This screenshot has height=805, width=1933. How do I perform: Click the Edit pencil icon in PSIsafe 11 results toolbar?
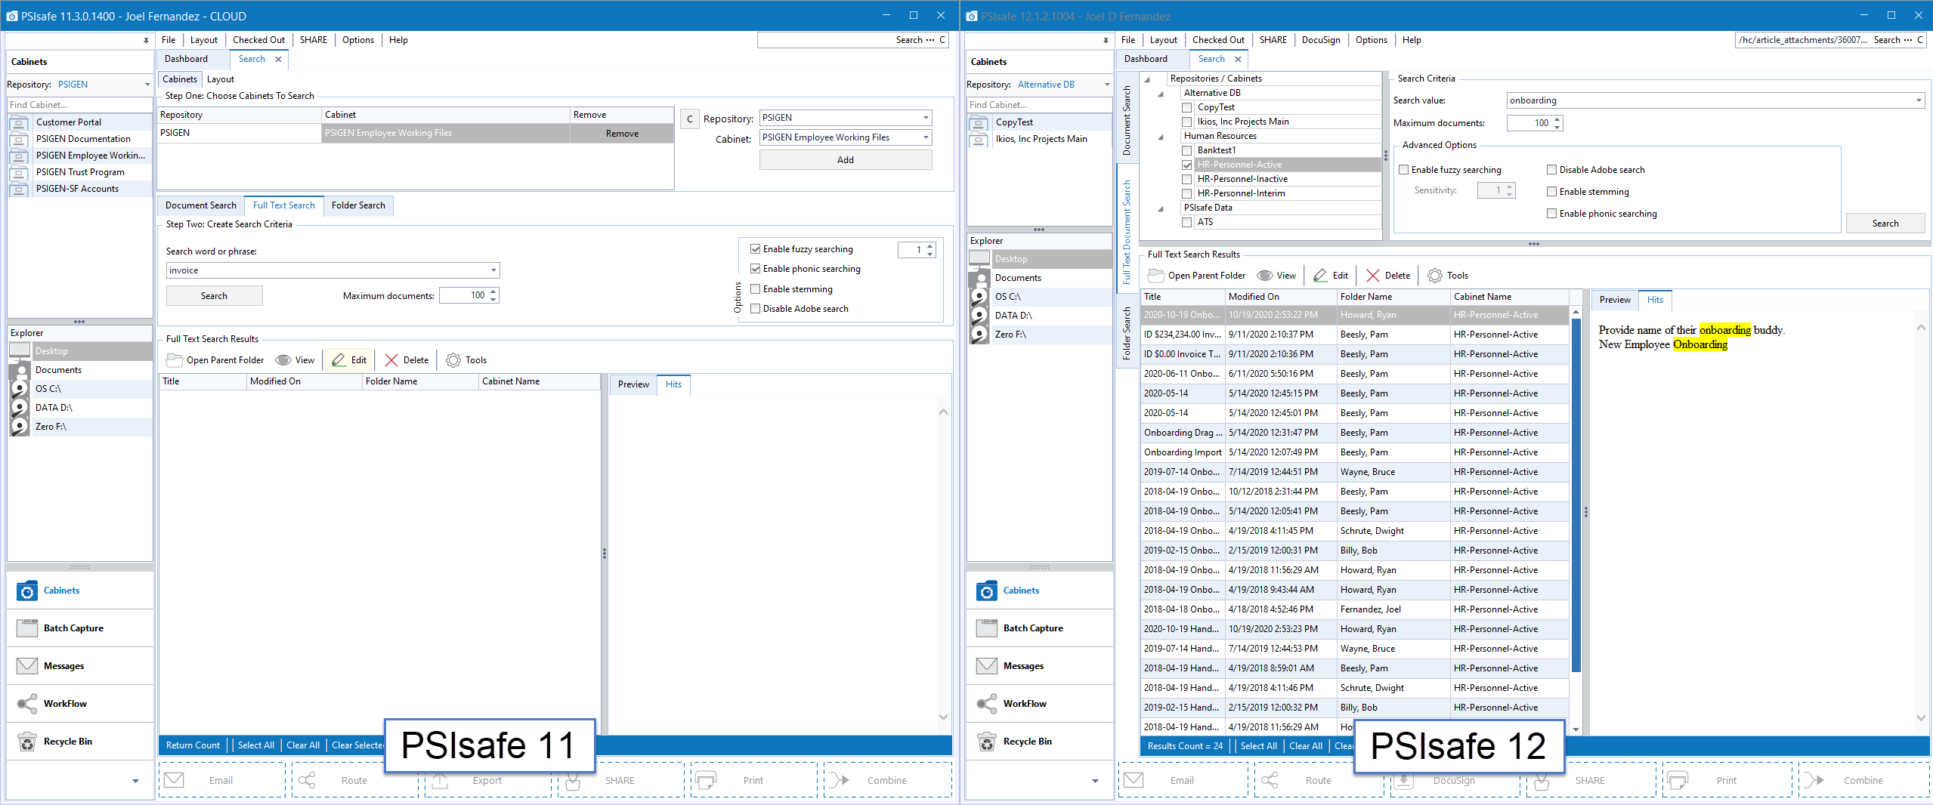pos(339,360)
